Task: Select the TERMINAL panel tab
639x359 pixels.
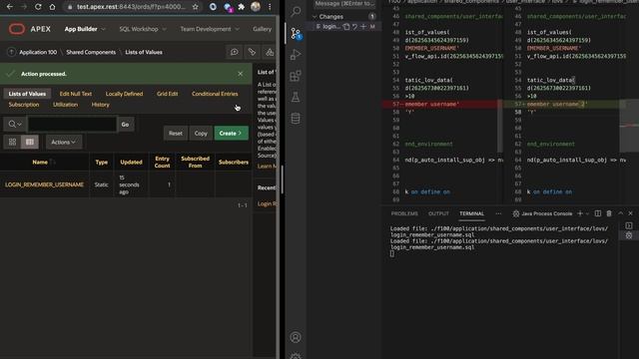Action: (x=471, y=213)
